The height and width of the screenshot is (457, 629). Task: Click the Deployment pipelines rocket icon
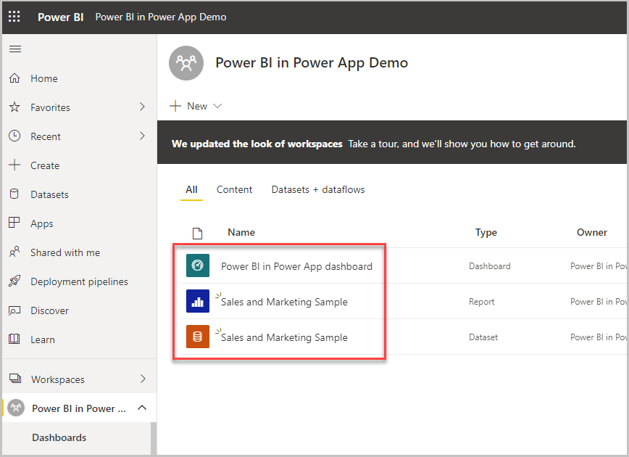pyautogui.click(x=14, y=281)
